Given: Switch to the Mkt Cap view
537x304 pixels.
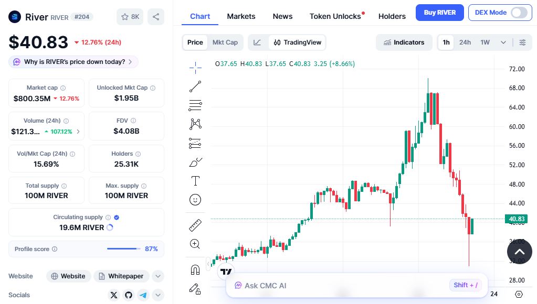Looking at the screenshot, I should [x=225, y=42].
